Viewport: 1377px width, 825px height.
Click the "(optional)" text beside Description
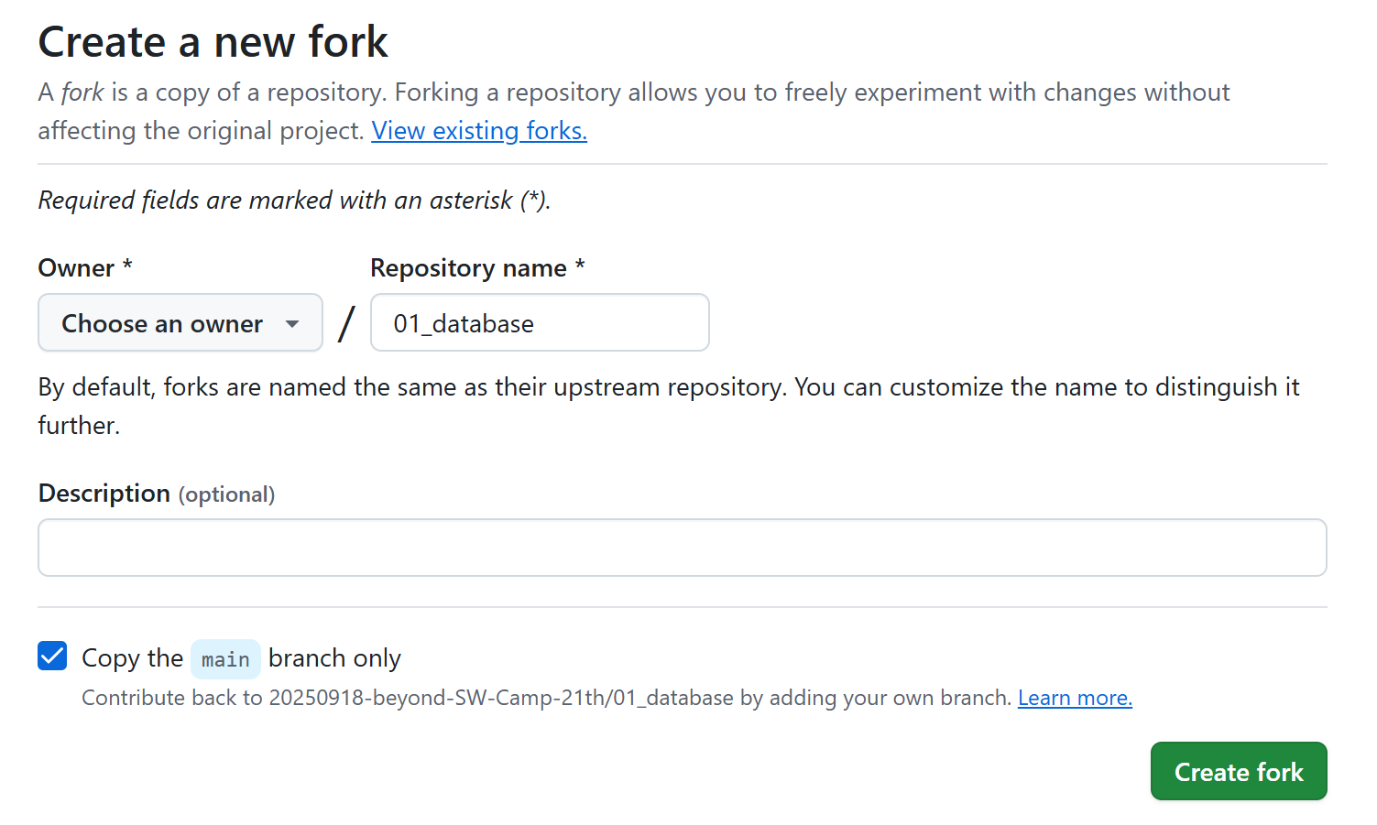(226, 494)
